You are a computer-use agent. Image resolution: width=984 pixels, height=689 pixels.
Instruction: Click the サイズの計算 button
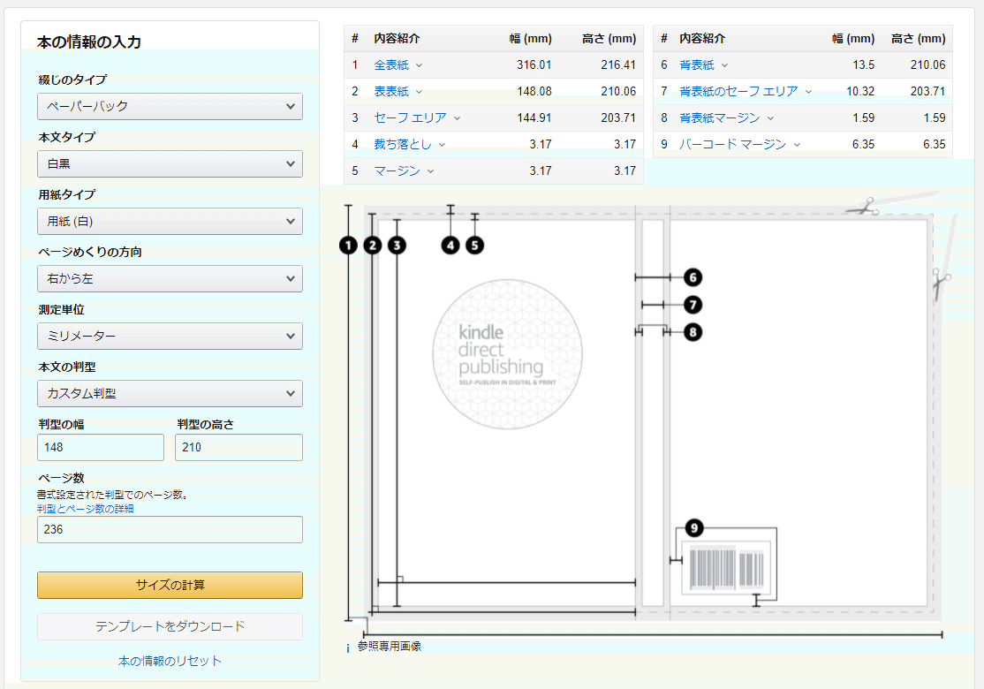tap(170, 585)
